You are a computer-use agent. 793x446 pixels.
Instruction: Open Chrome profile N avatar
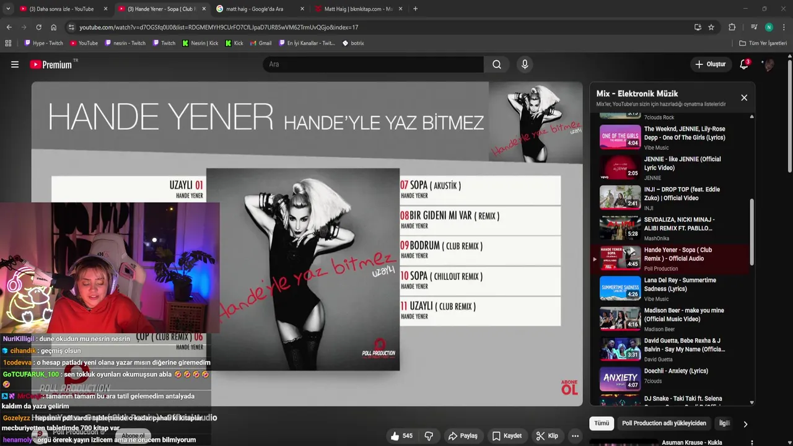click(x=769, y=27)
